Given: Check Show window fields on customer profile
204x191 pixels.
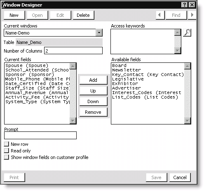Looking at the screenshot, I should point(6,157).
